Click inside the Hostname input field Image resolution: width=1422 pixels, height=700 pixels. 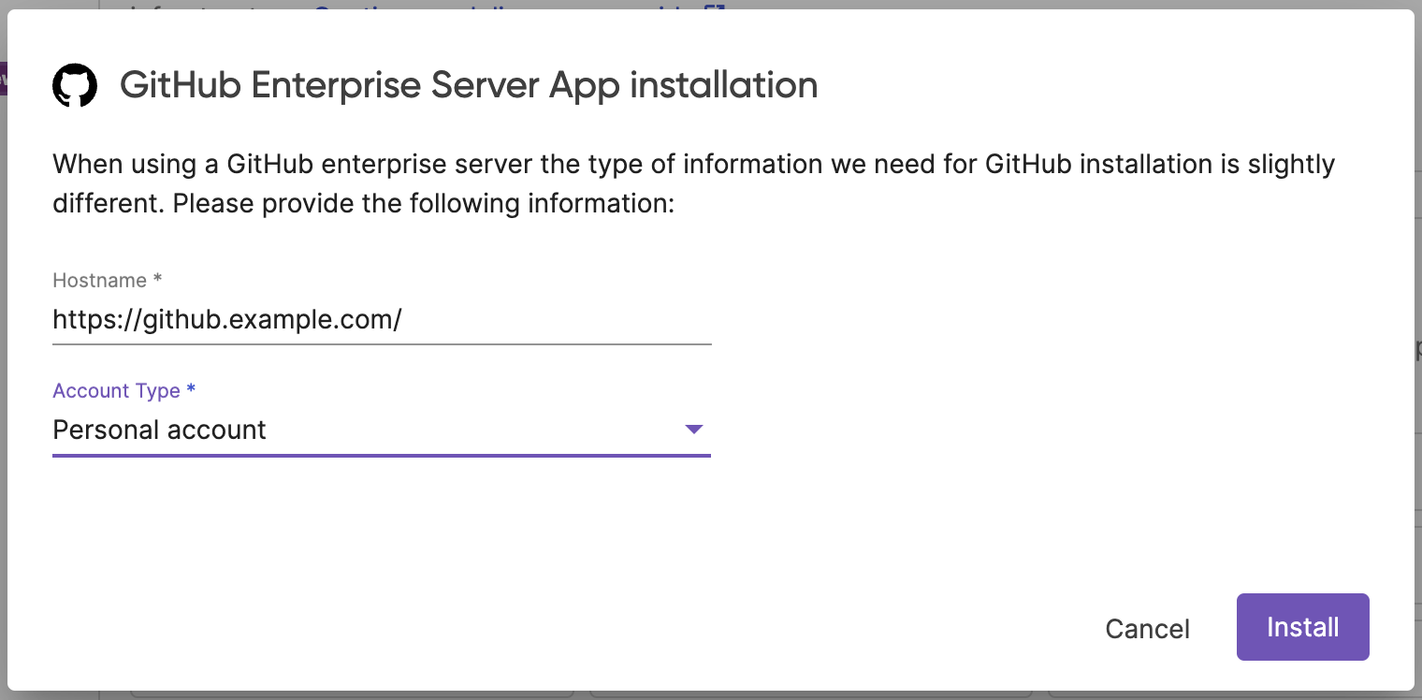point(374,319)
